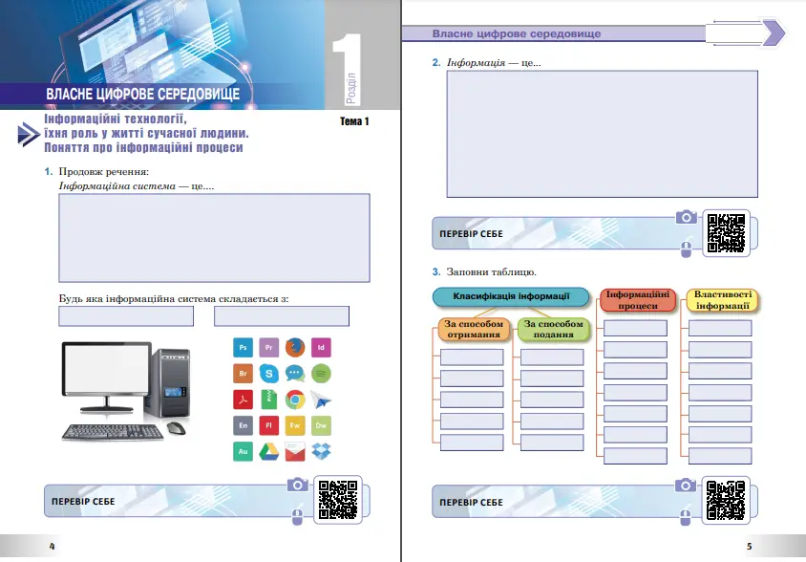This screenshot has width=806, height=562.
Task: Click the Spotify icon
Action: 322,373
